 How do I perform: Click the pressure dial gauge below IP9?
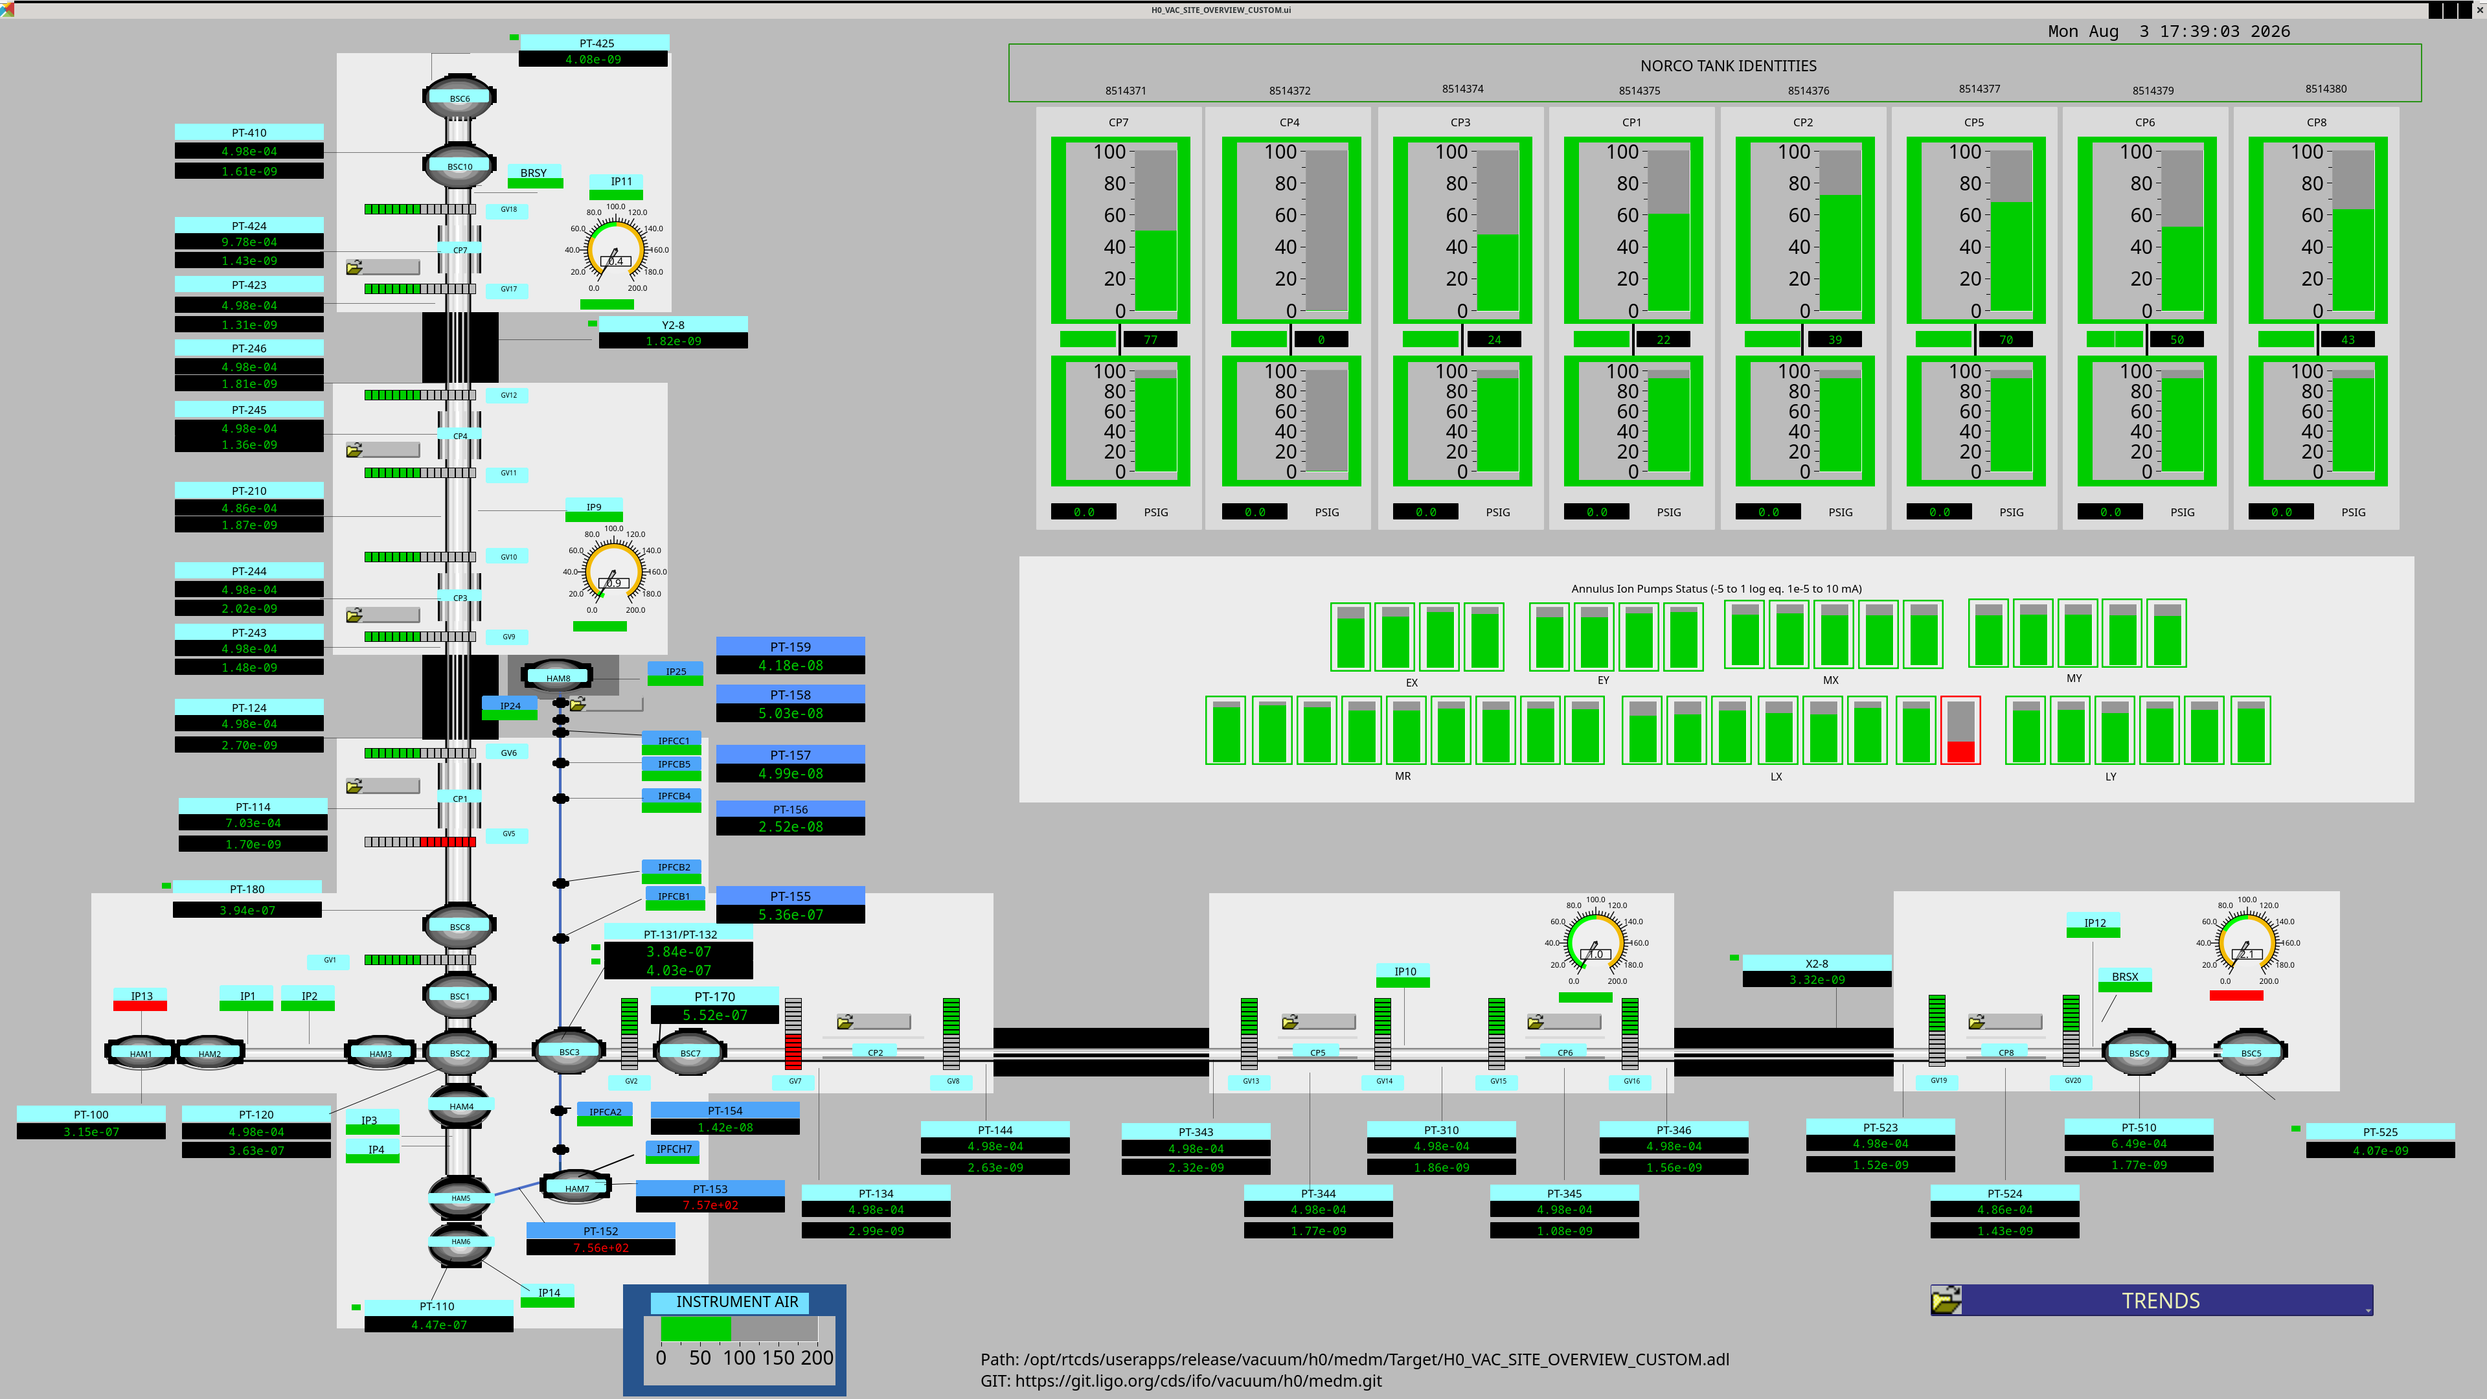tap(613, 570)
